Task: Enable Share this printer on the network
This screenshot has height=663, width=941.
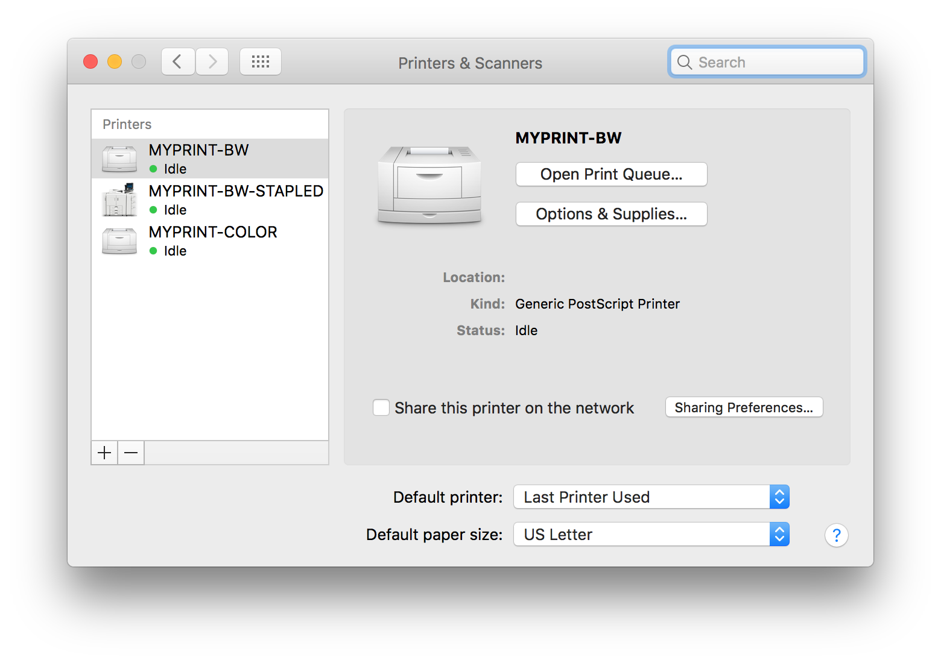Action: [x=381, y=408]
